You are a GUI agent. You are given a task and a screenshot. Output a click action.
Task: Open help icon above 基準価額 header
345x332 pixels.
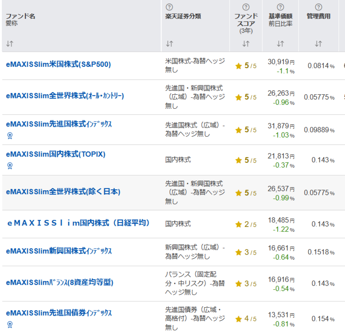(x=280, y=7)
